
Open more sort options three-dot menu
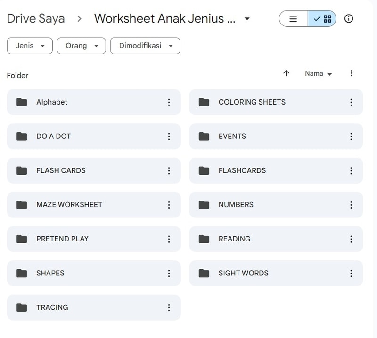click(x=351, y=73)
